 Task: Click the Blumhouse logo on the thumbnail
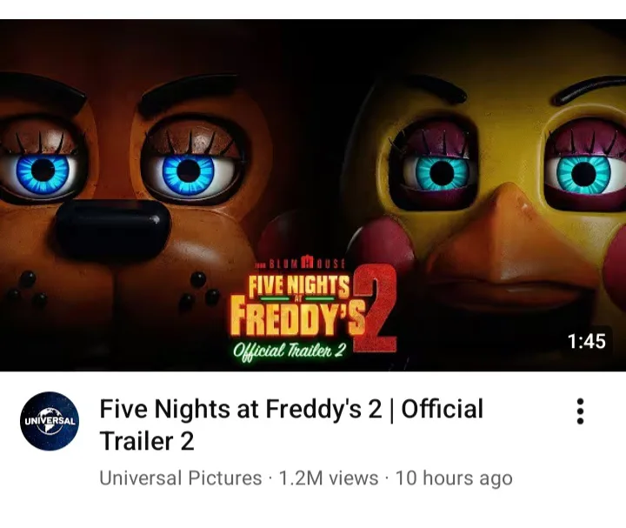pyautogui.click(x=300, y=263)
